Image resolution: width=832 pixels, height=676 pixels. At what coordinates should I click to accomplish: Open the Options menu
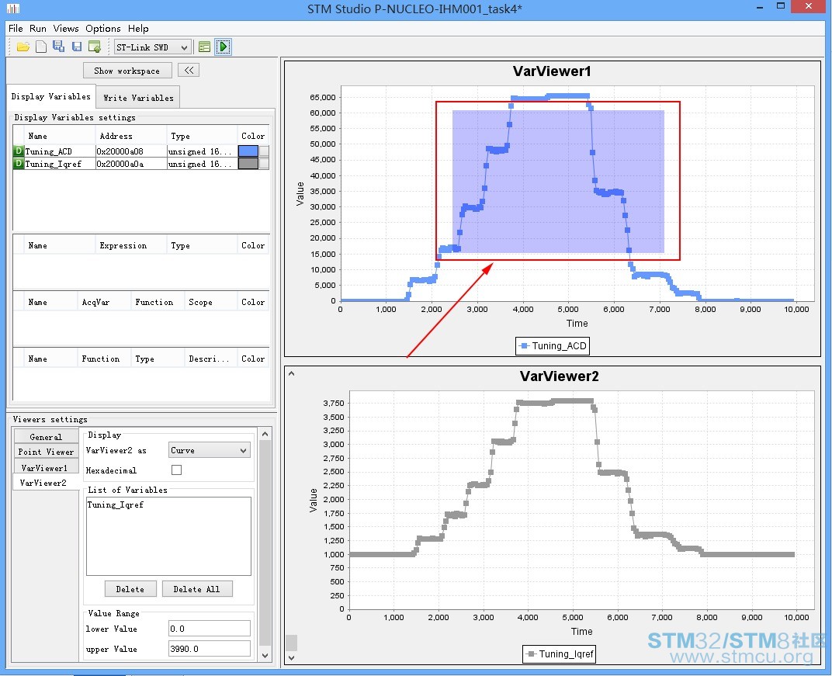(103, 29)
